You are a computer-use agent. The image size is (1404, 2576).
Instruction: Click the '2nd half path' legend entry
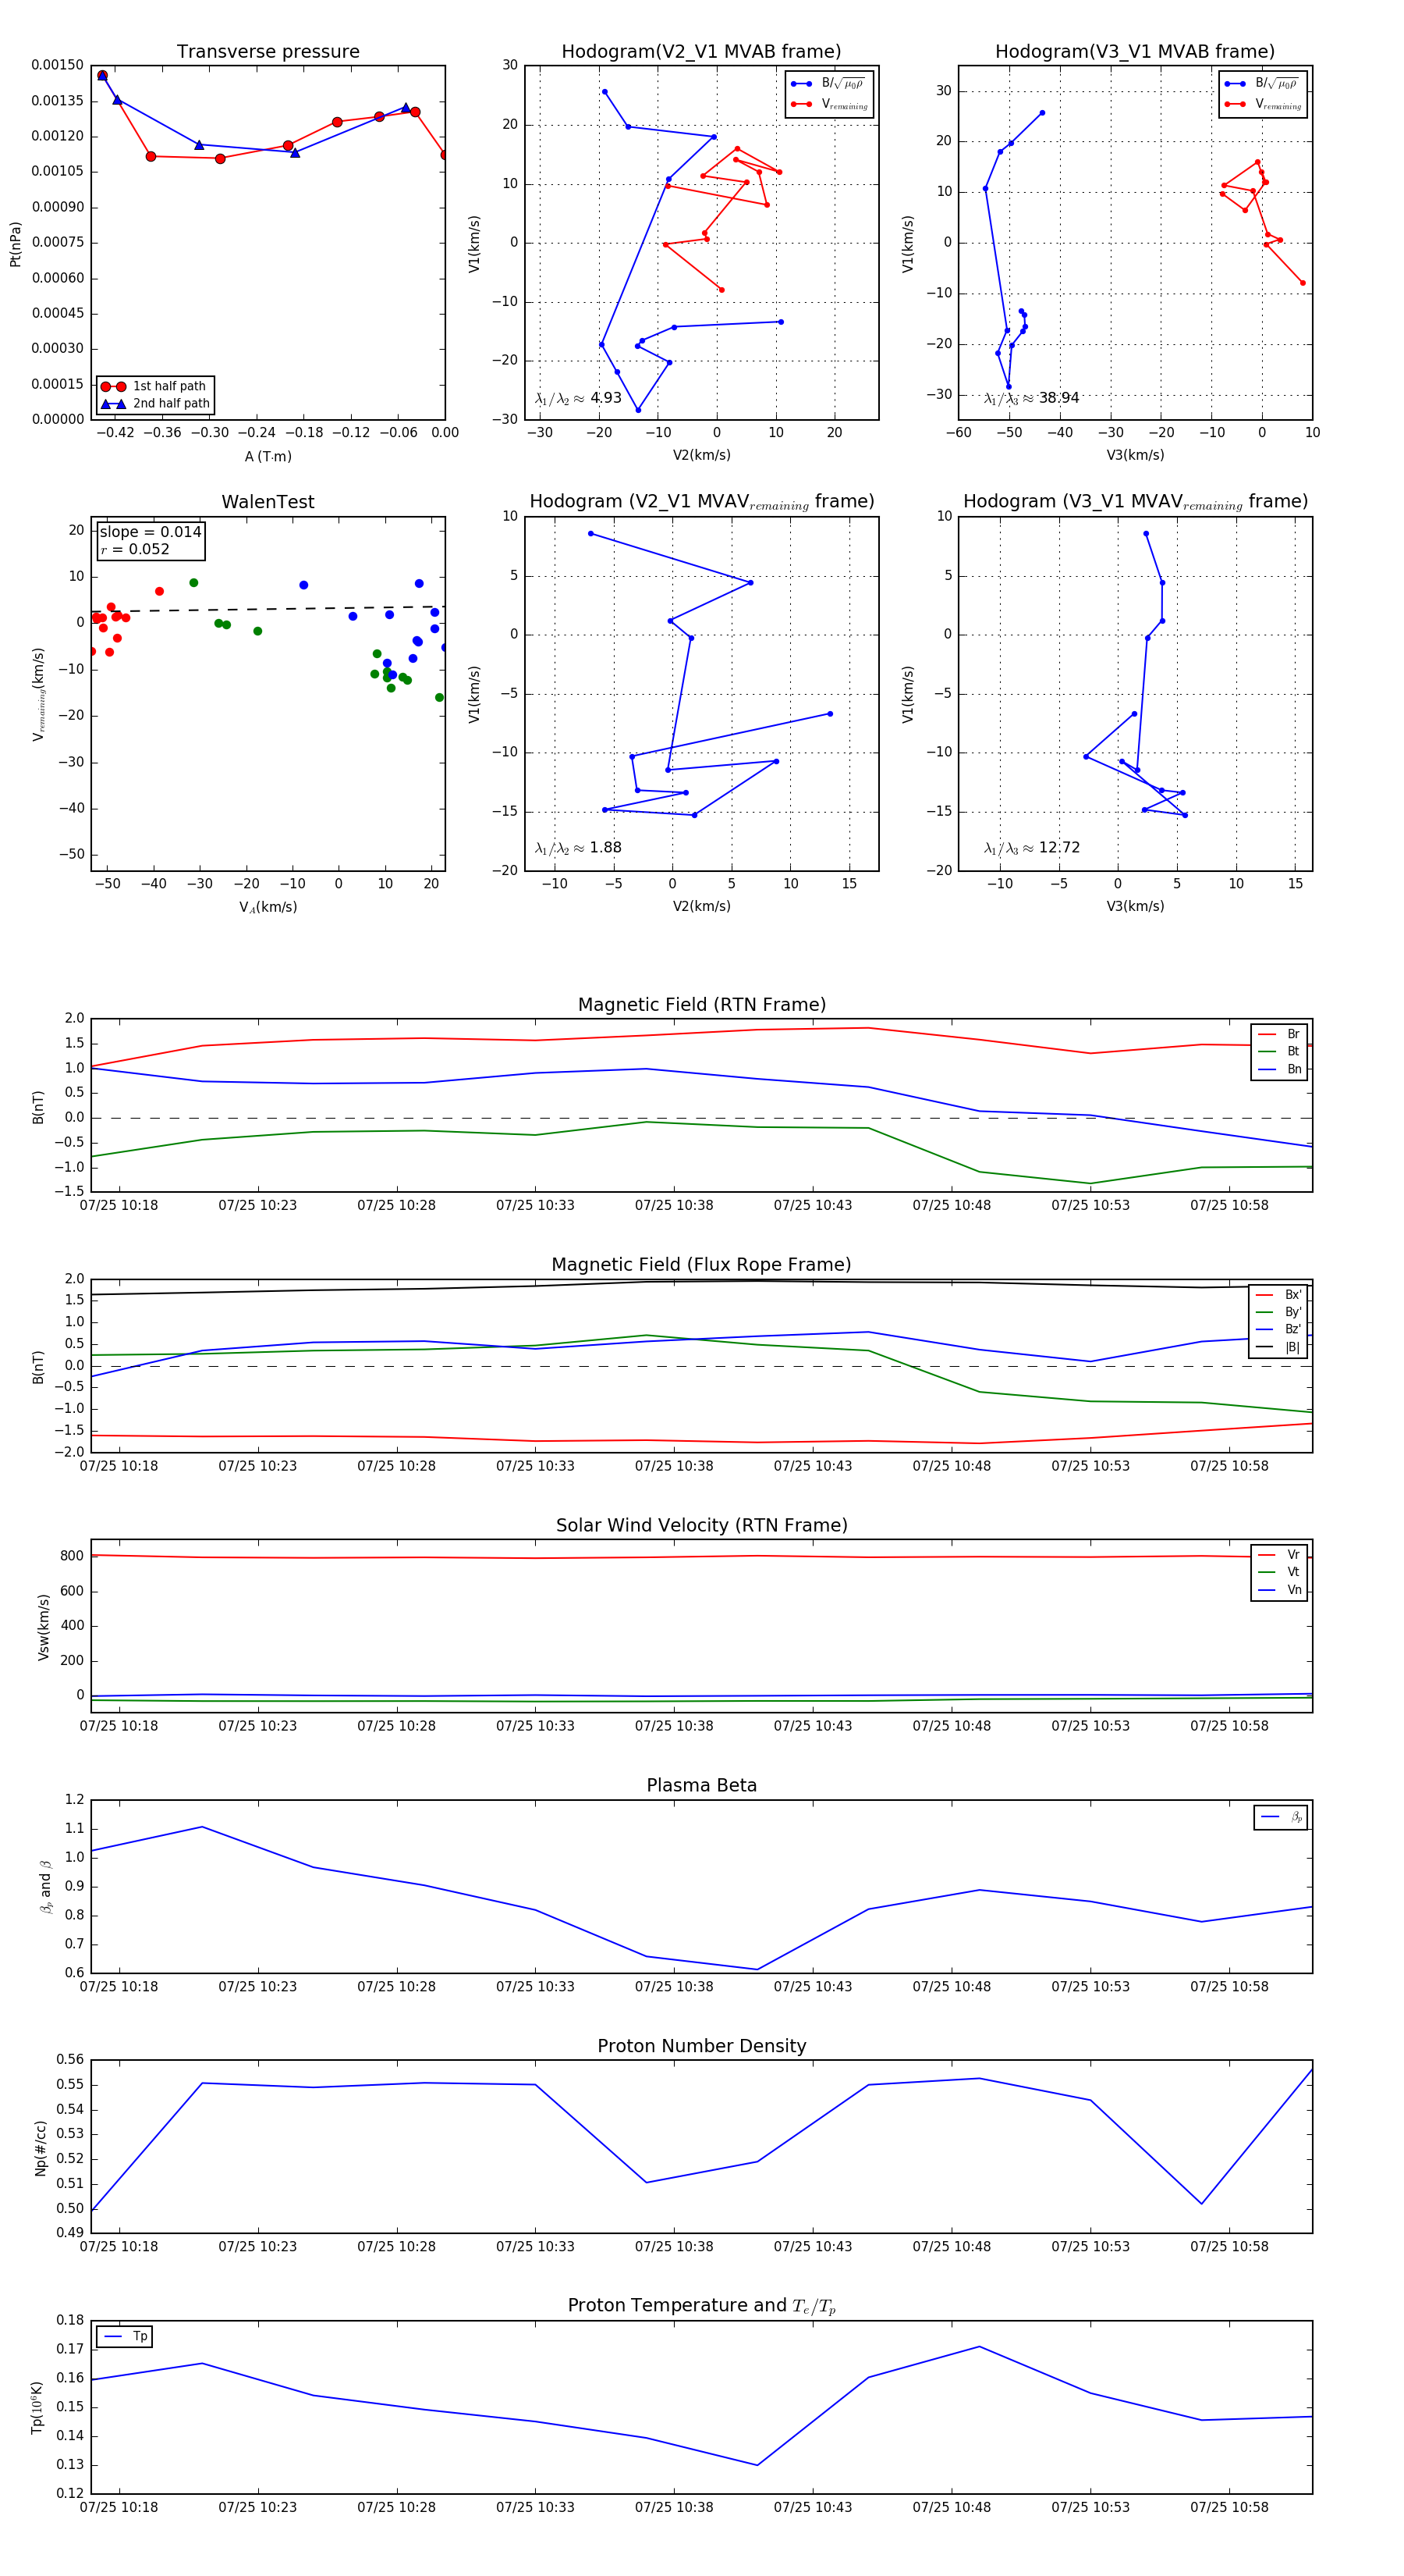click(x=155, y=404)
